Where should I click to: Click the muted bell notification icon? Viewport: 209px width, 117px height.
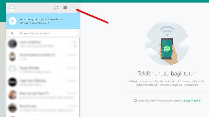click(12, 21)
